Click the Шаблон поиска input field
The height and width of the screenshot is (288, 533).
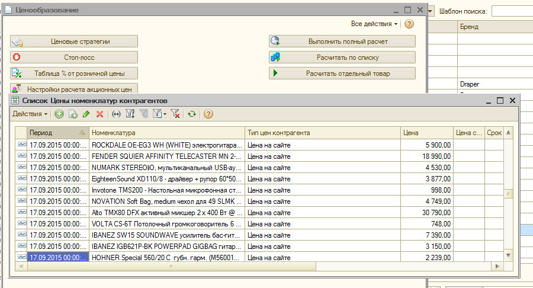(x=512, y=11)
